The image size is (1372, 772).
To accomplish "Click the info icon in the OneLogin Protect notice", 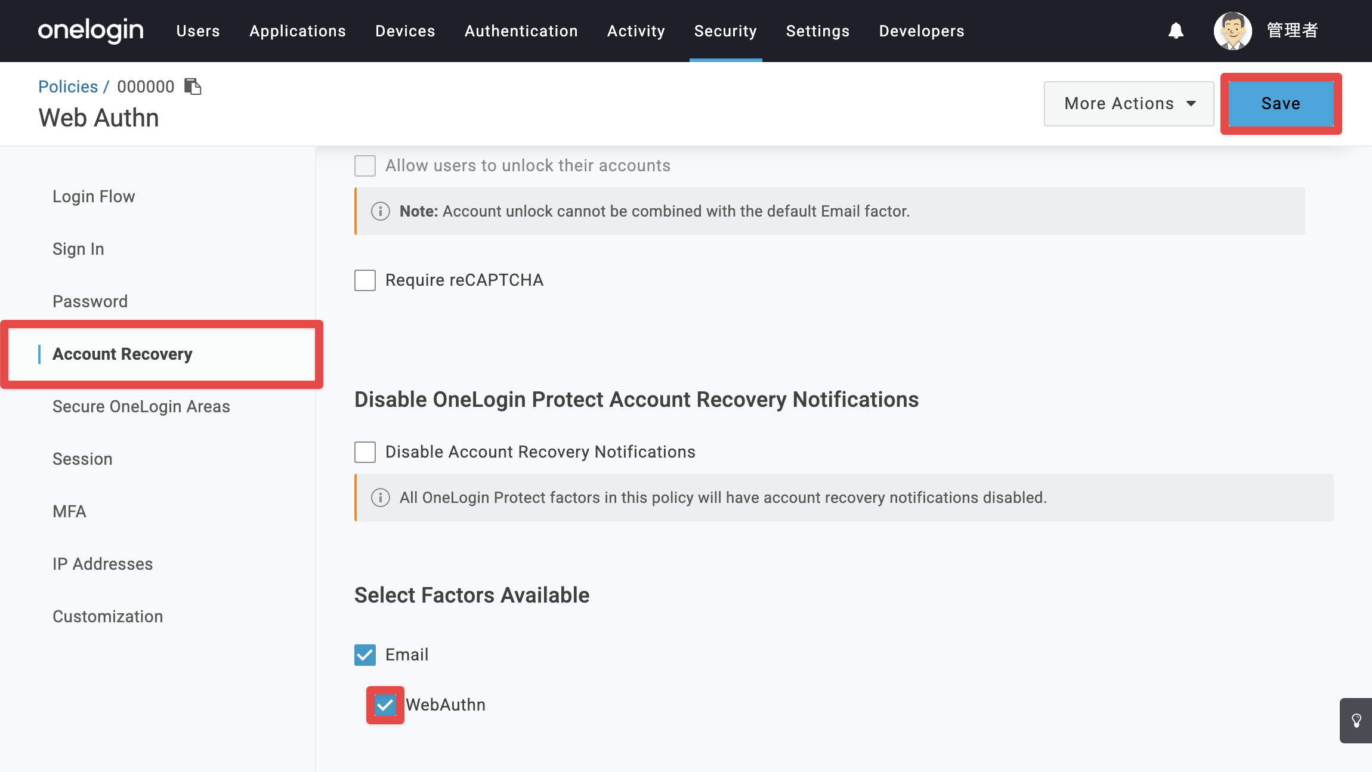I will 381,498.
